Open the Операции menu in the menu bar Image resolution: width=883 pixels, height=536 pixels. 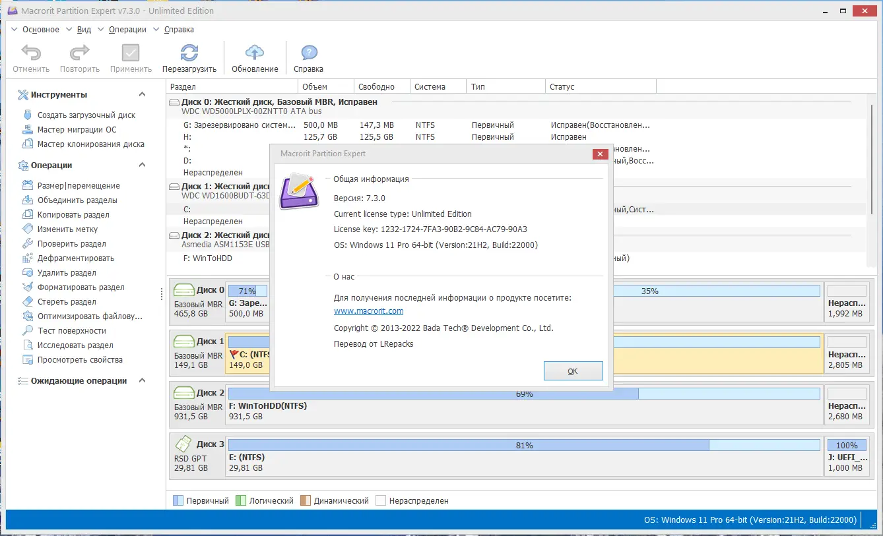127,30
